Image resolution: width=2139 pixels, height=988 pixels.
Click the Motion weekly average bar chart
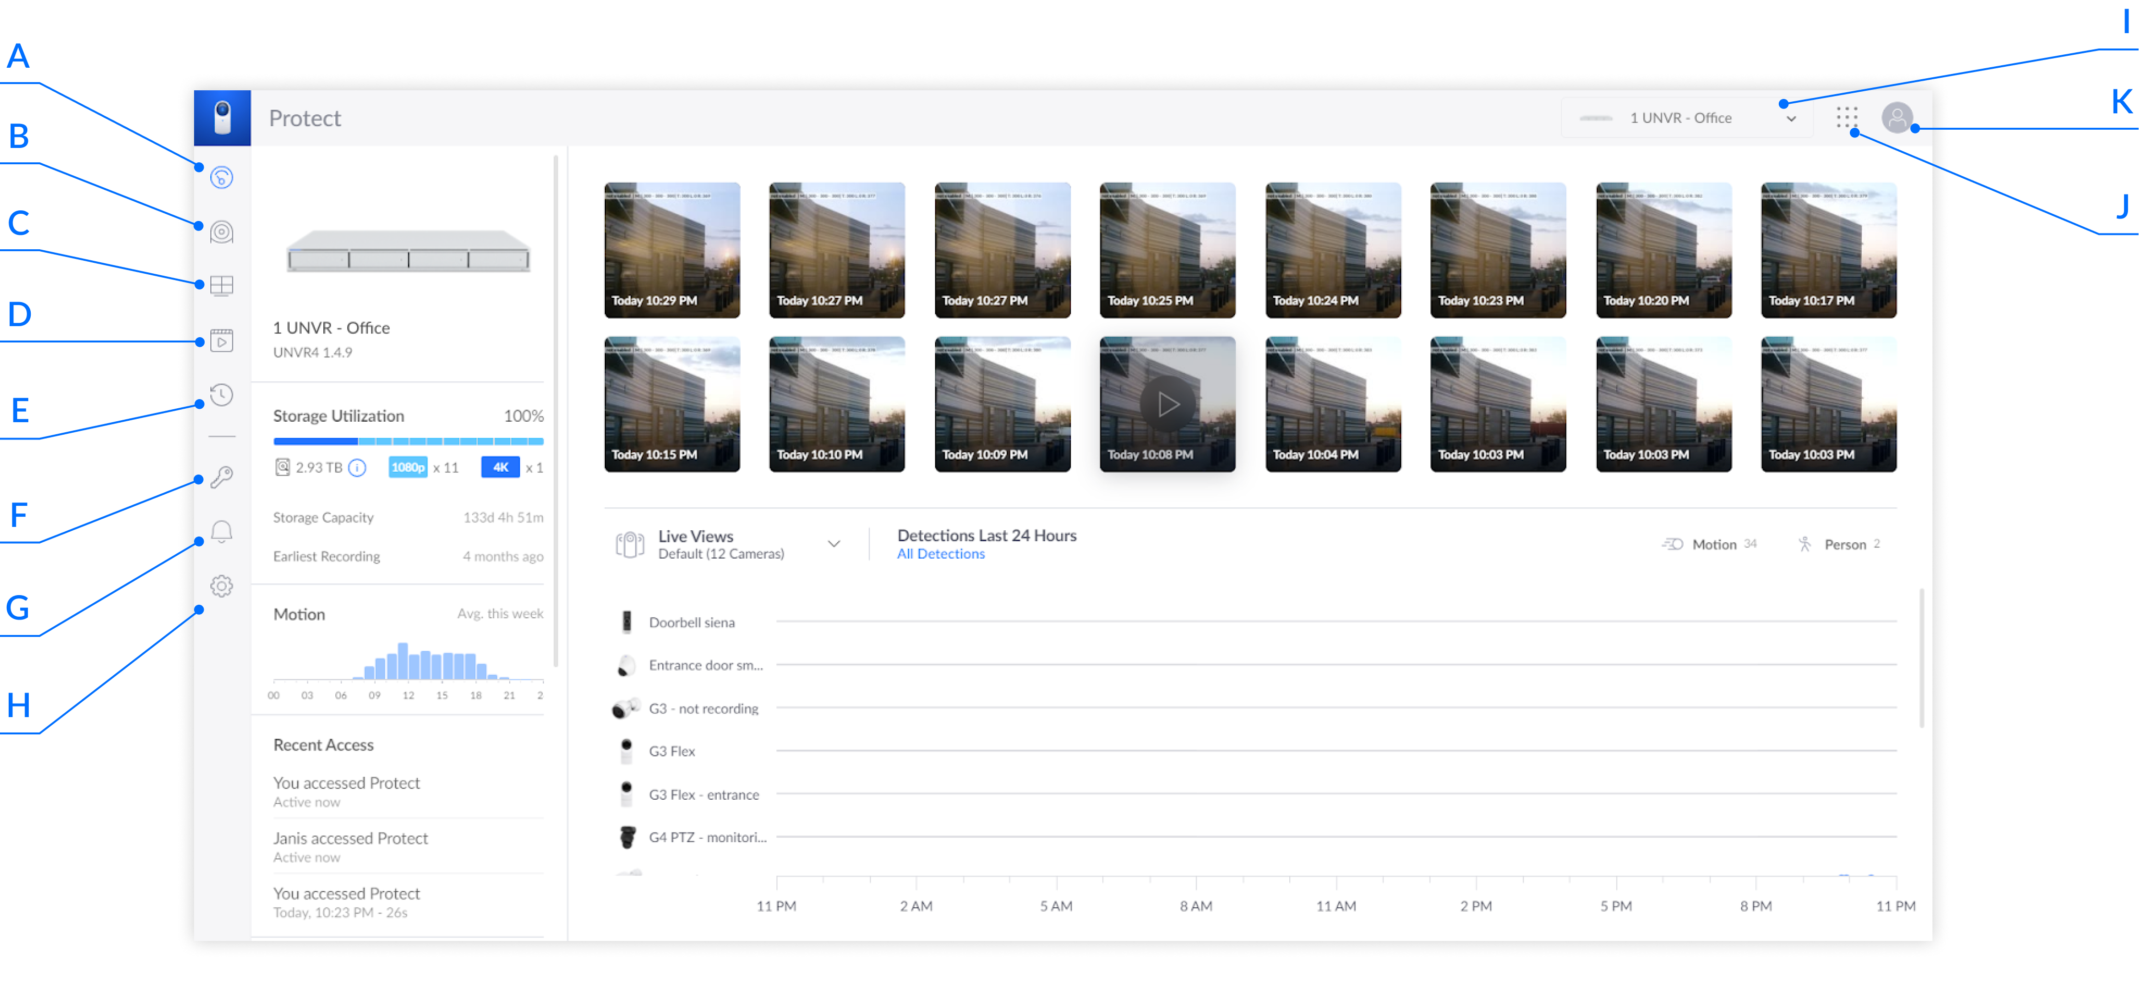[x=408, y=662]
